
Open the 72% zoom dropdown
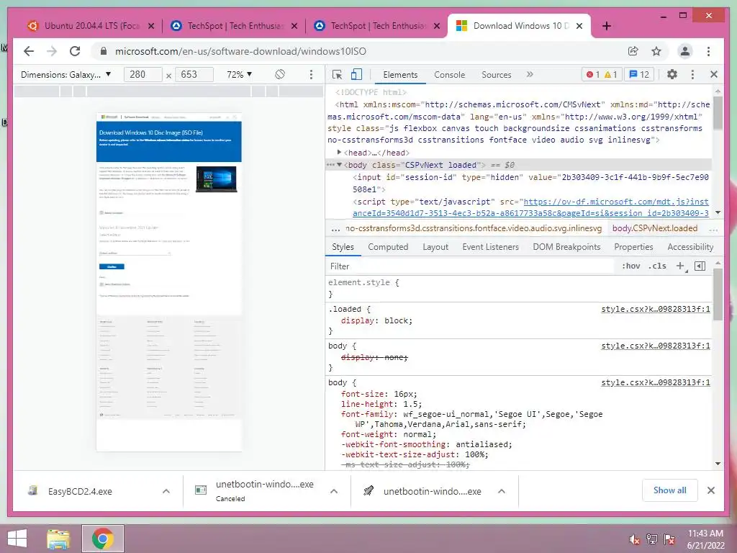(x=239, y=74)
